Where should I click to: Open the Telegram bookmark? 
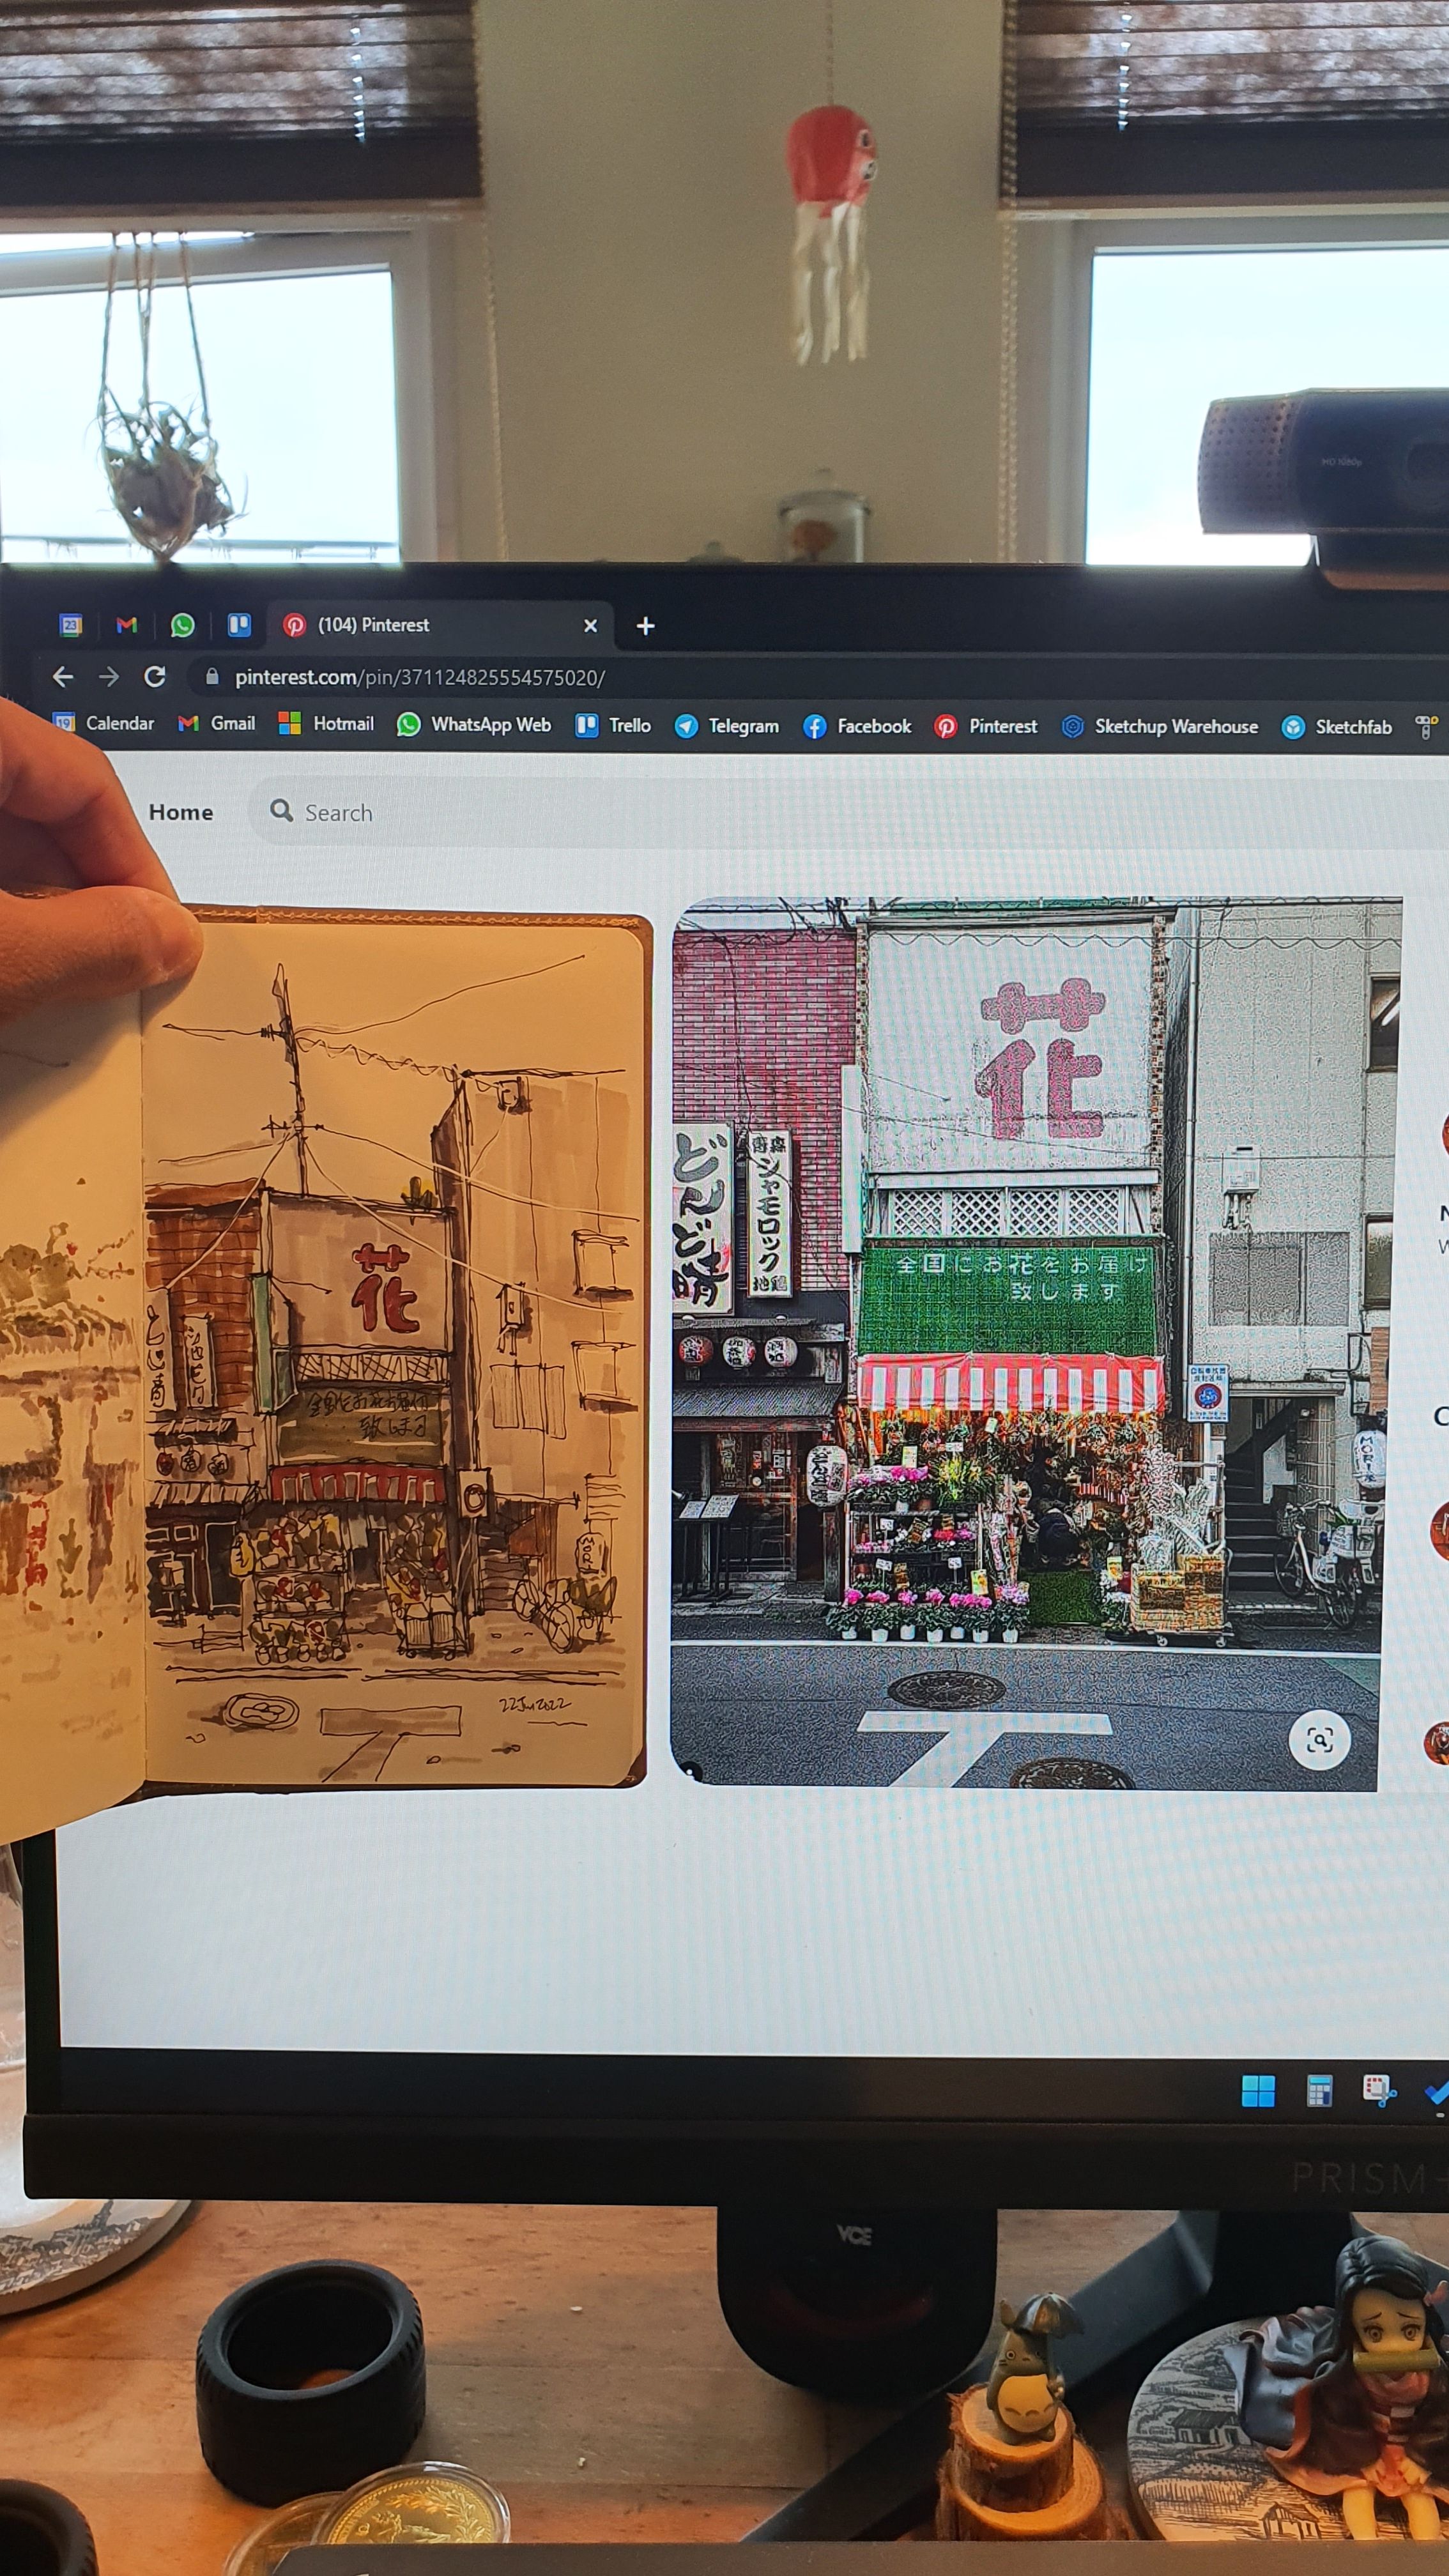pos(727,726)
